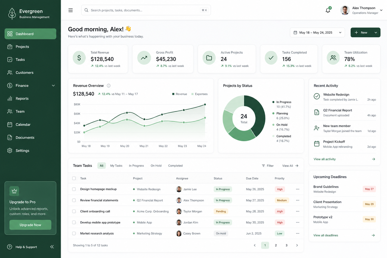Click the Revenue Overview info icon
Screen dimensions: 387x258
(x=109, y=86)
